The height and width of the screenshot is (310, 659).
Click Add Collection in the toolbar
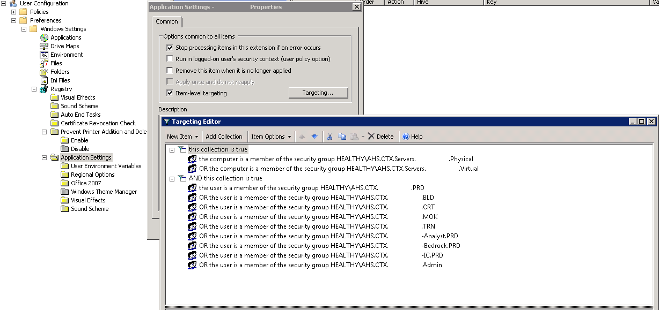pos(224,137)
